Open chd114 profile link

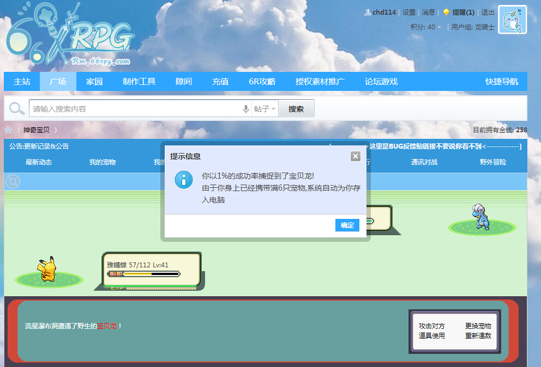pos(384,13)
